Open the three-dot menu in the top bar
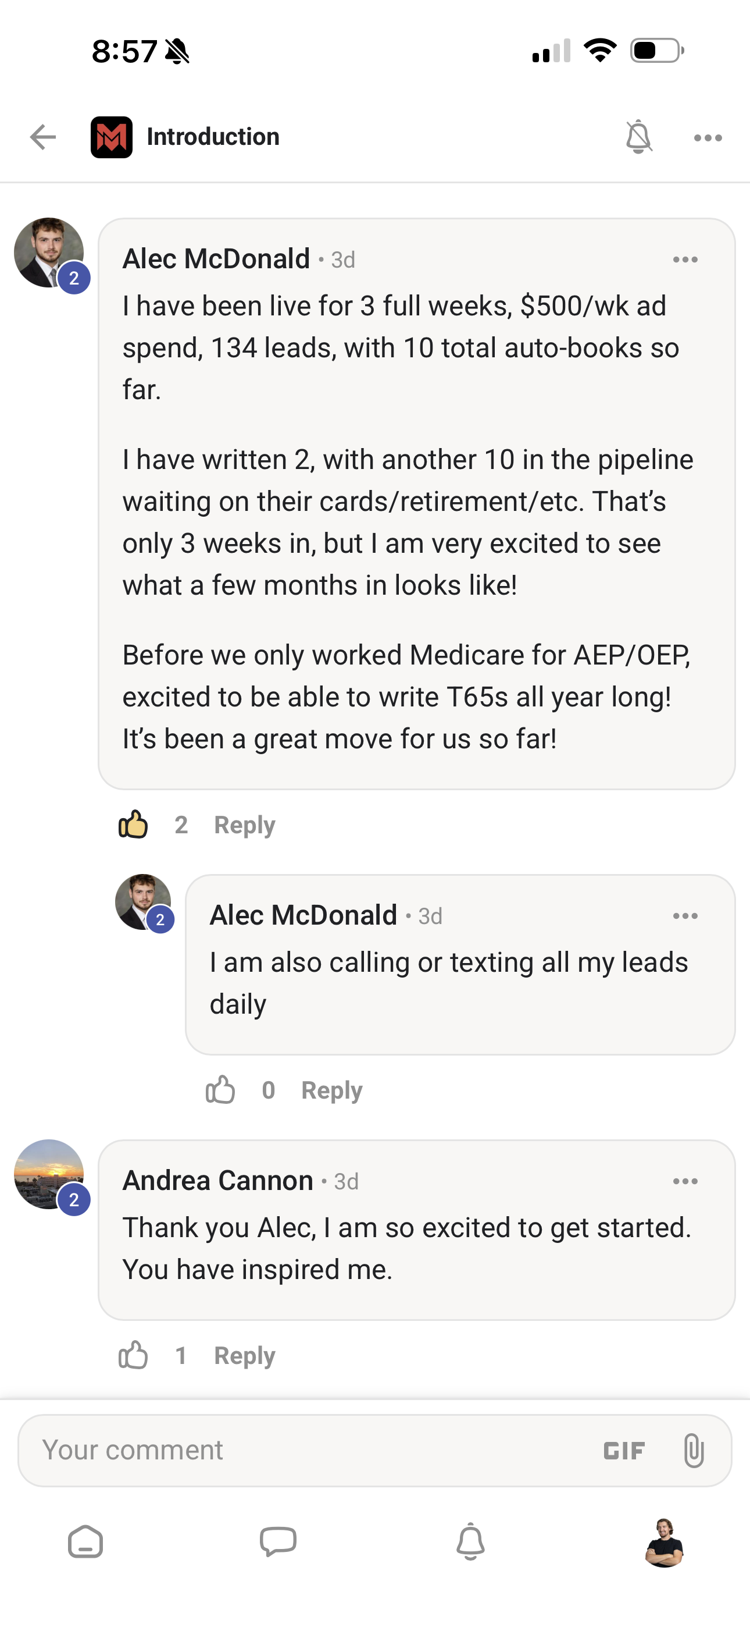 click(707, 136)
